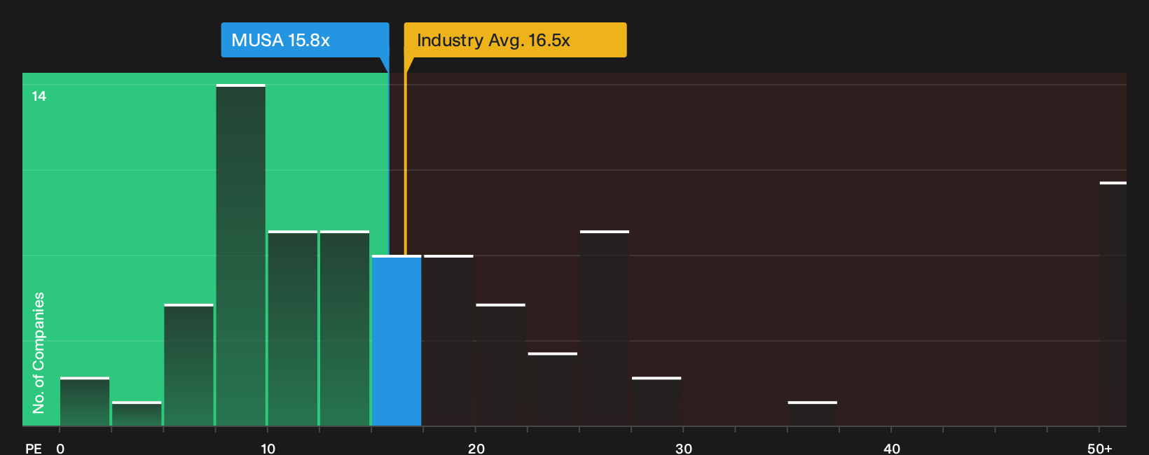Click the bar starting at PE 10
The height and width of the screenshot is (455, 1149).
coord(293,328)
